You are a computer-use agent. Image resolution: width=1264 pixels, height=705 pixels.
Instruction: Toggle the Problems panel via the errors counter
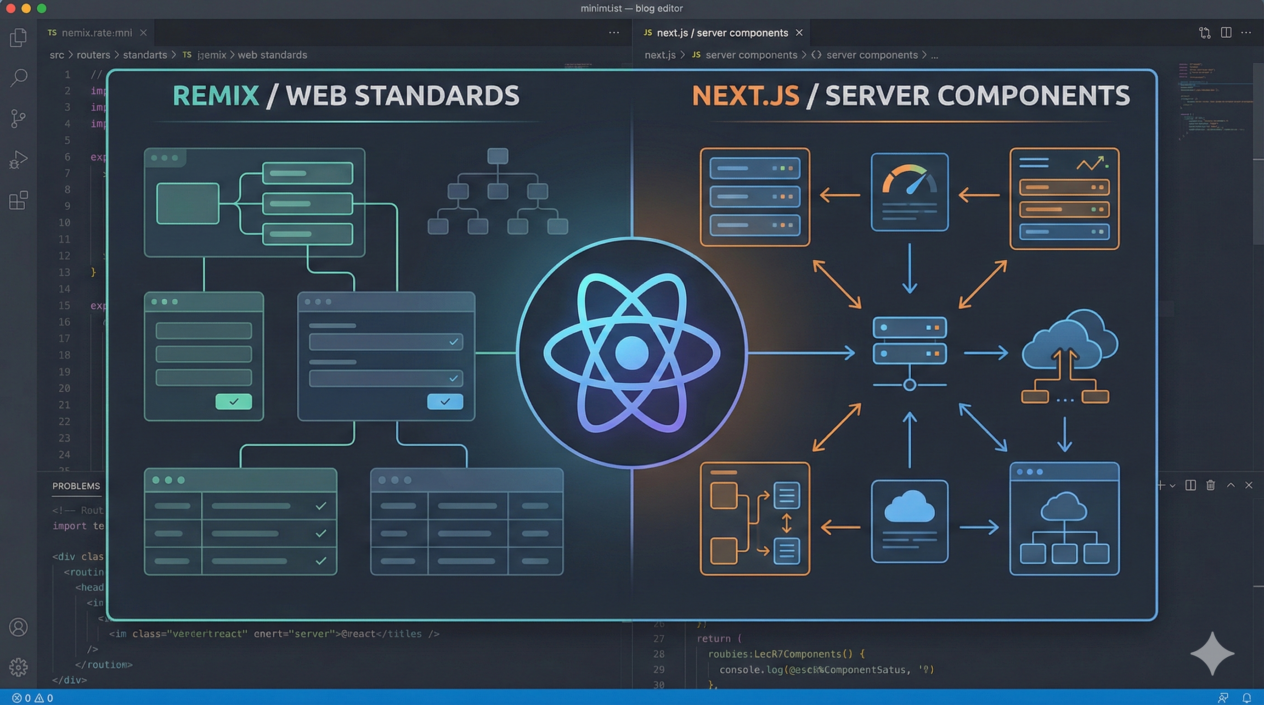[22, 697]
